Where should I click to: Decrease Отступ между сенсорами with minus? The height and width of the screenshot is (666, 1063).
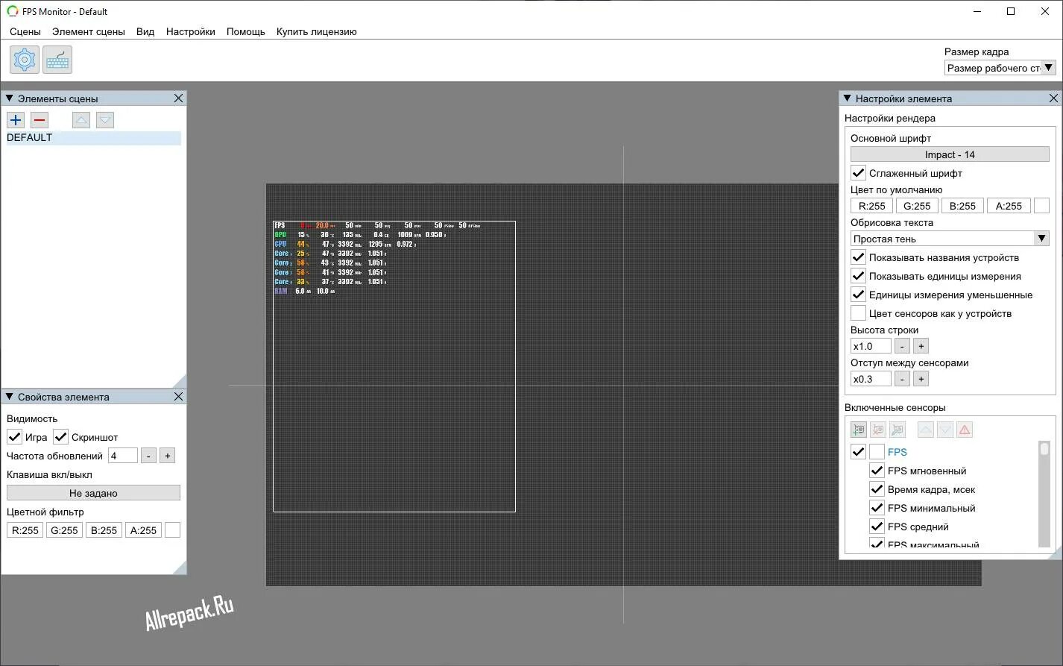[x=902, y=379]
